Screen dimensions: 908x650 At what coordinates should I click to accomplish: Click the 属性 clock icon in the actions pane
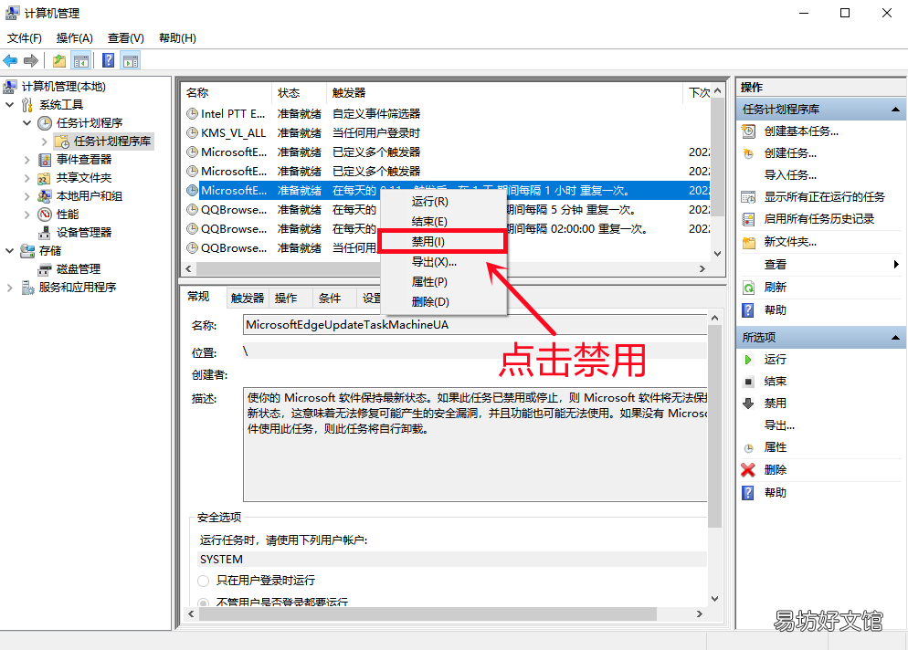(x=748, y=448)
